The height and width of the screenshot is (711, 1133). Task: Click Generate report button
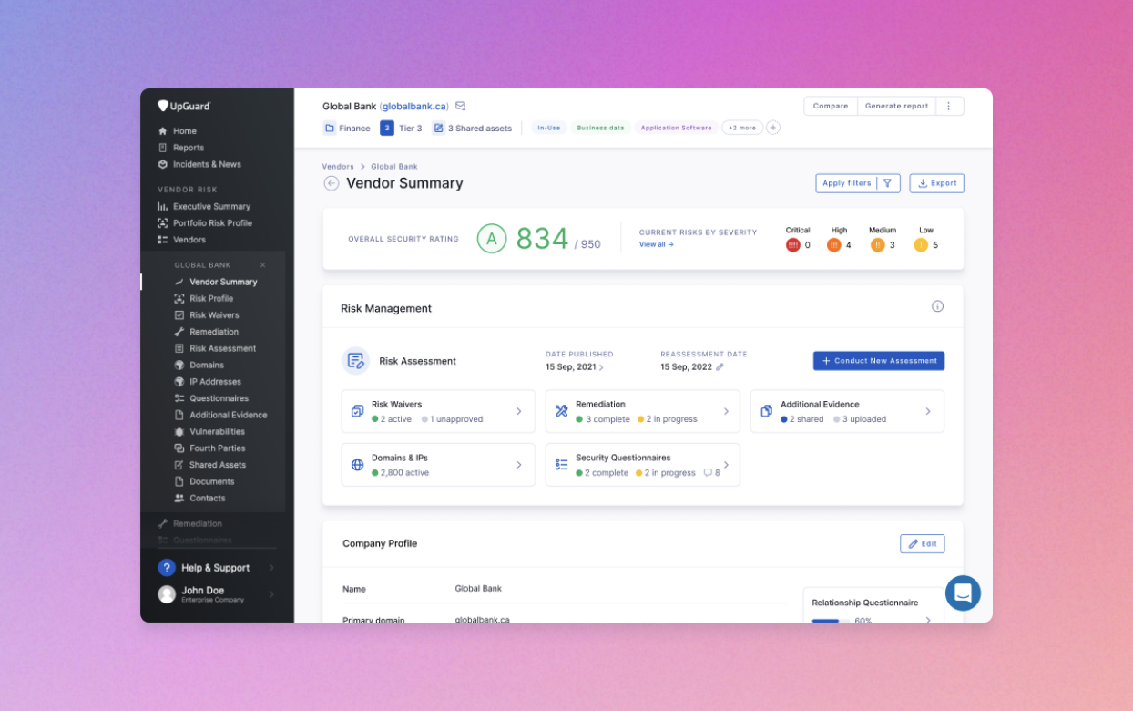(x=896, y=106)
